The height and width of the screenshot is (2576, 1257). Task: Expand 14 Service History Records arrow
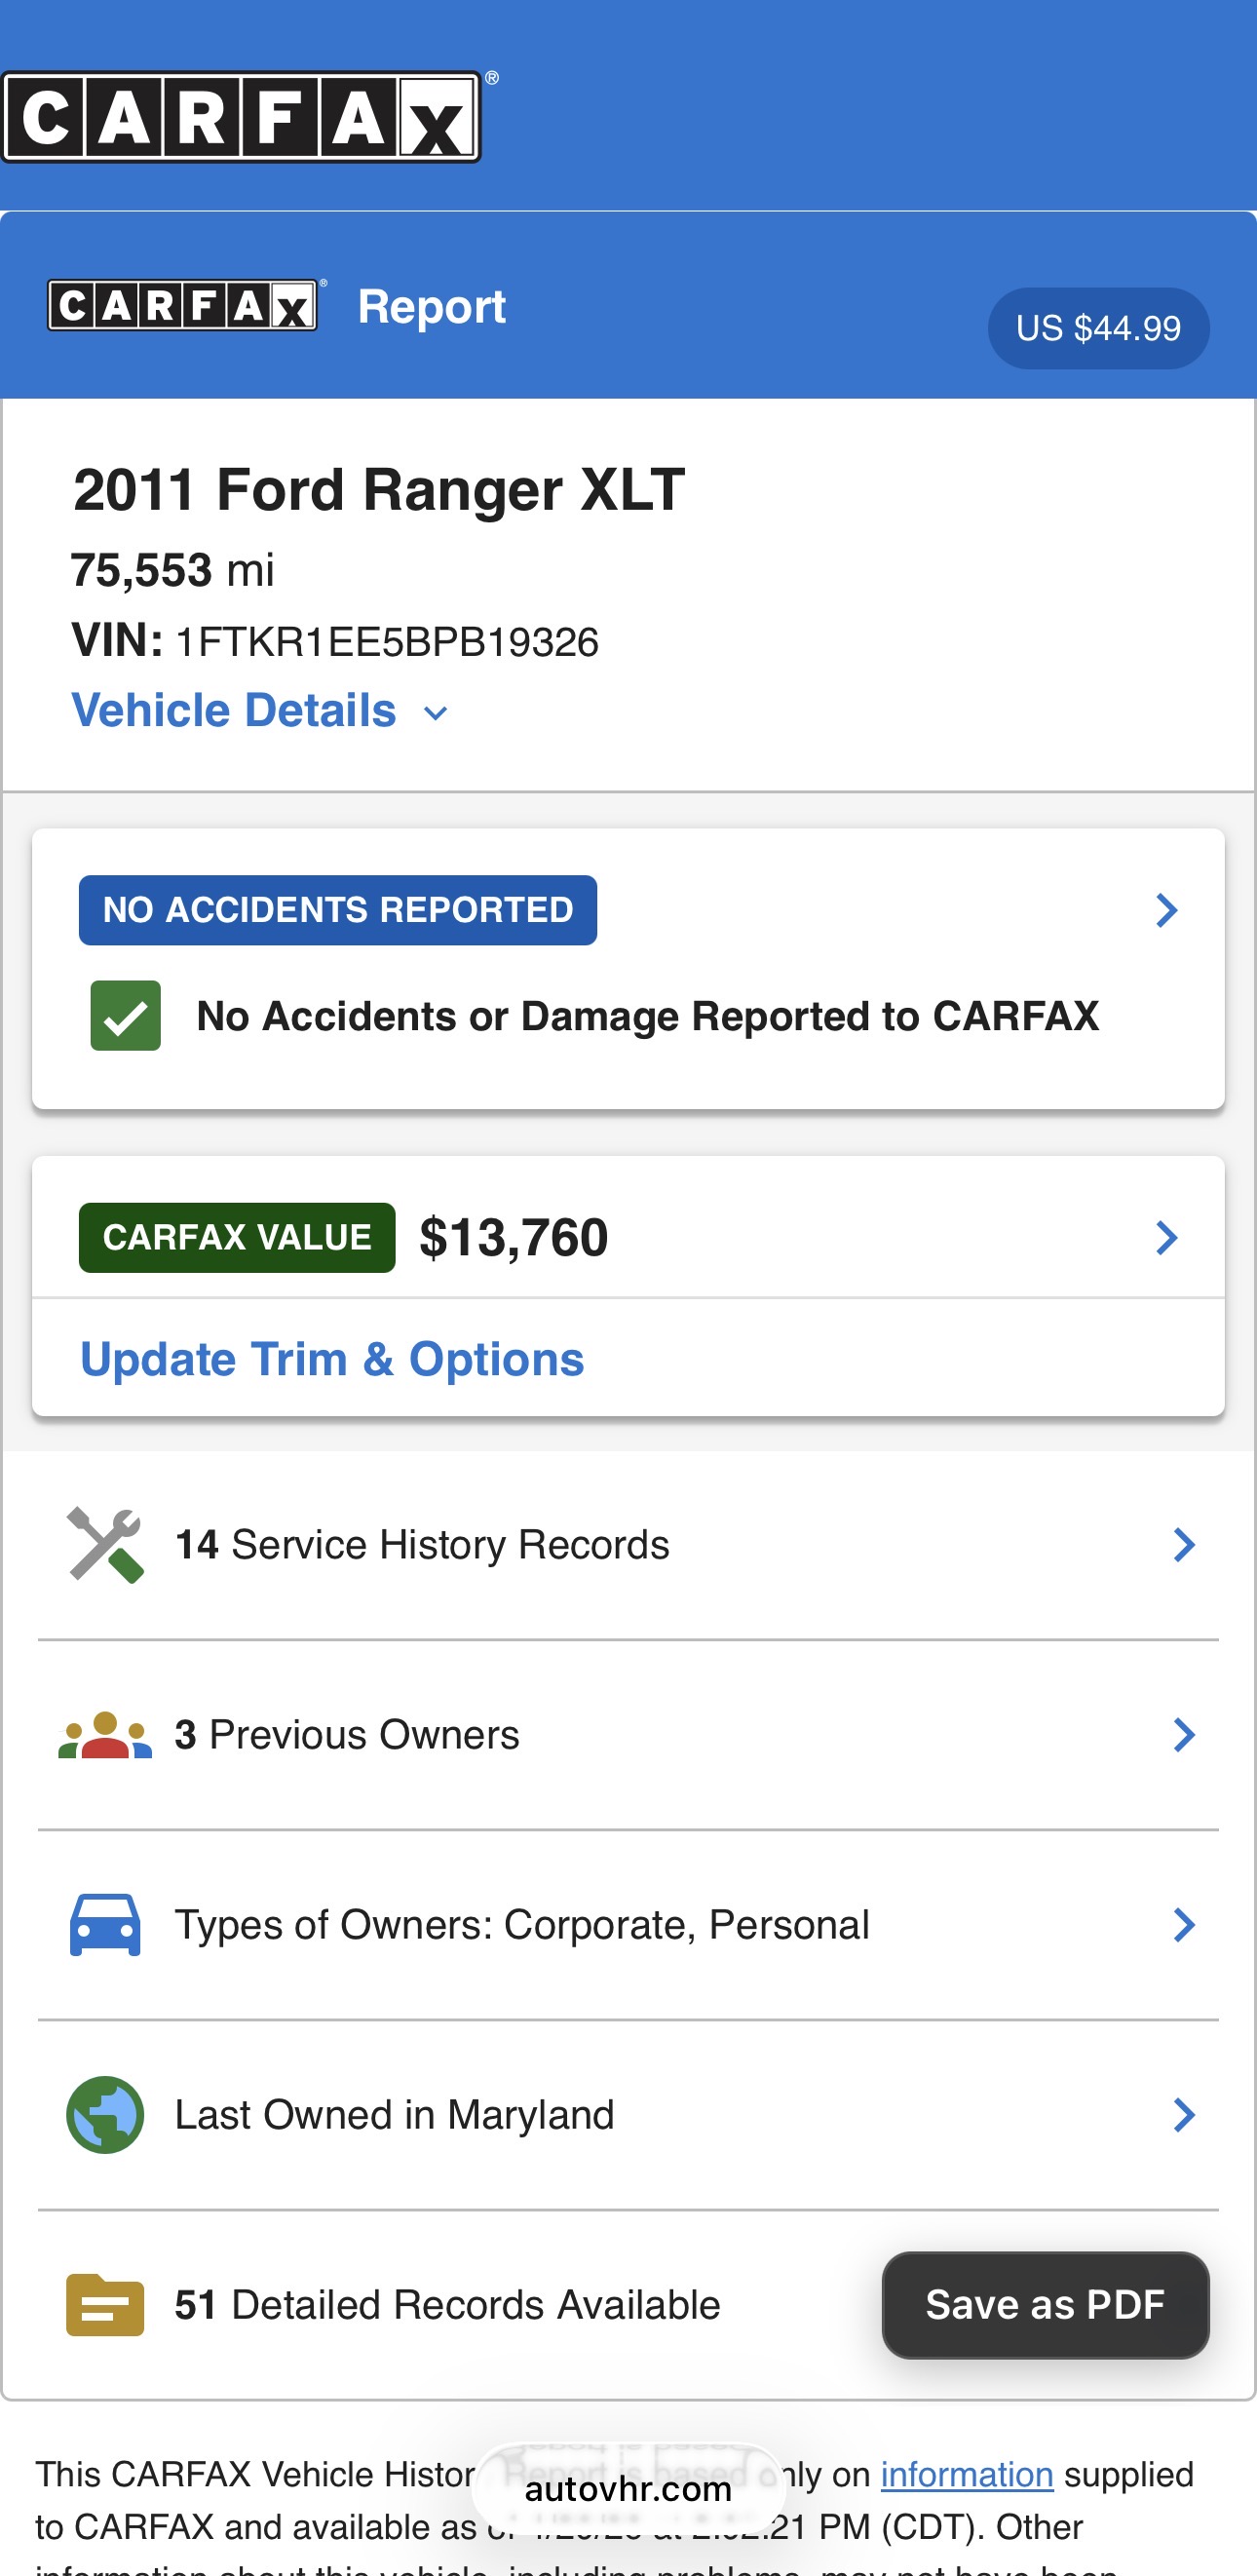pos(1184,1545)
